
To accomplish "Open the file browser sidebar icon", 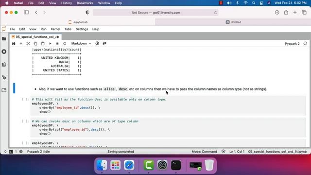I will tap(4, 39).
